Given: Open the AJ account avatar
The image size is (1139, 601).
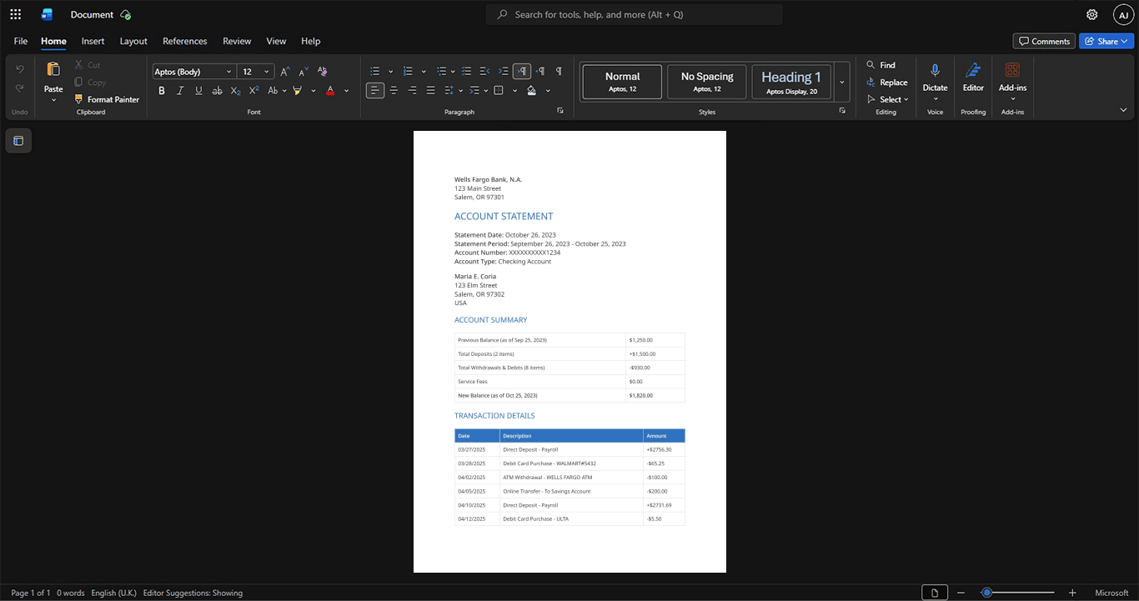Looking at the screenshot, I should click(x=1123, y=14).
